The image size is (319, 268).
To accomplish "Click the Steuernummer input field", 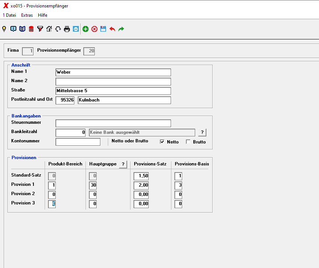I will point(113,123).
